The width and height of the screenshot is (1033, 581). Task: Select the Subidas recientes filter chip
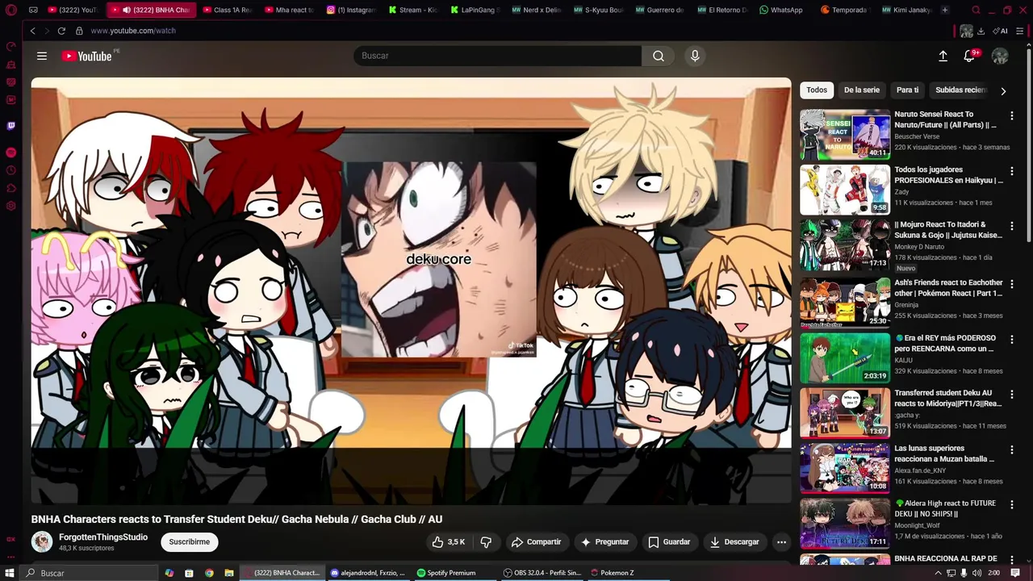coord(960,90)
